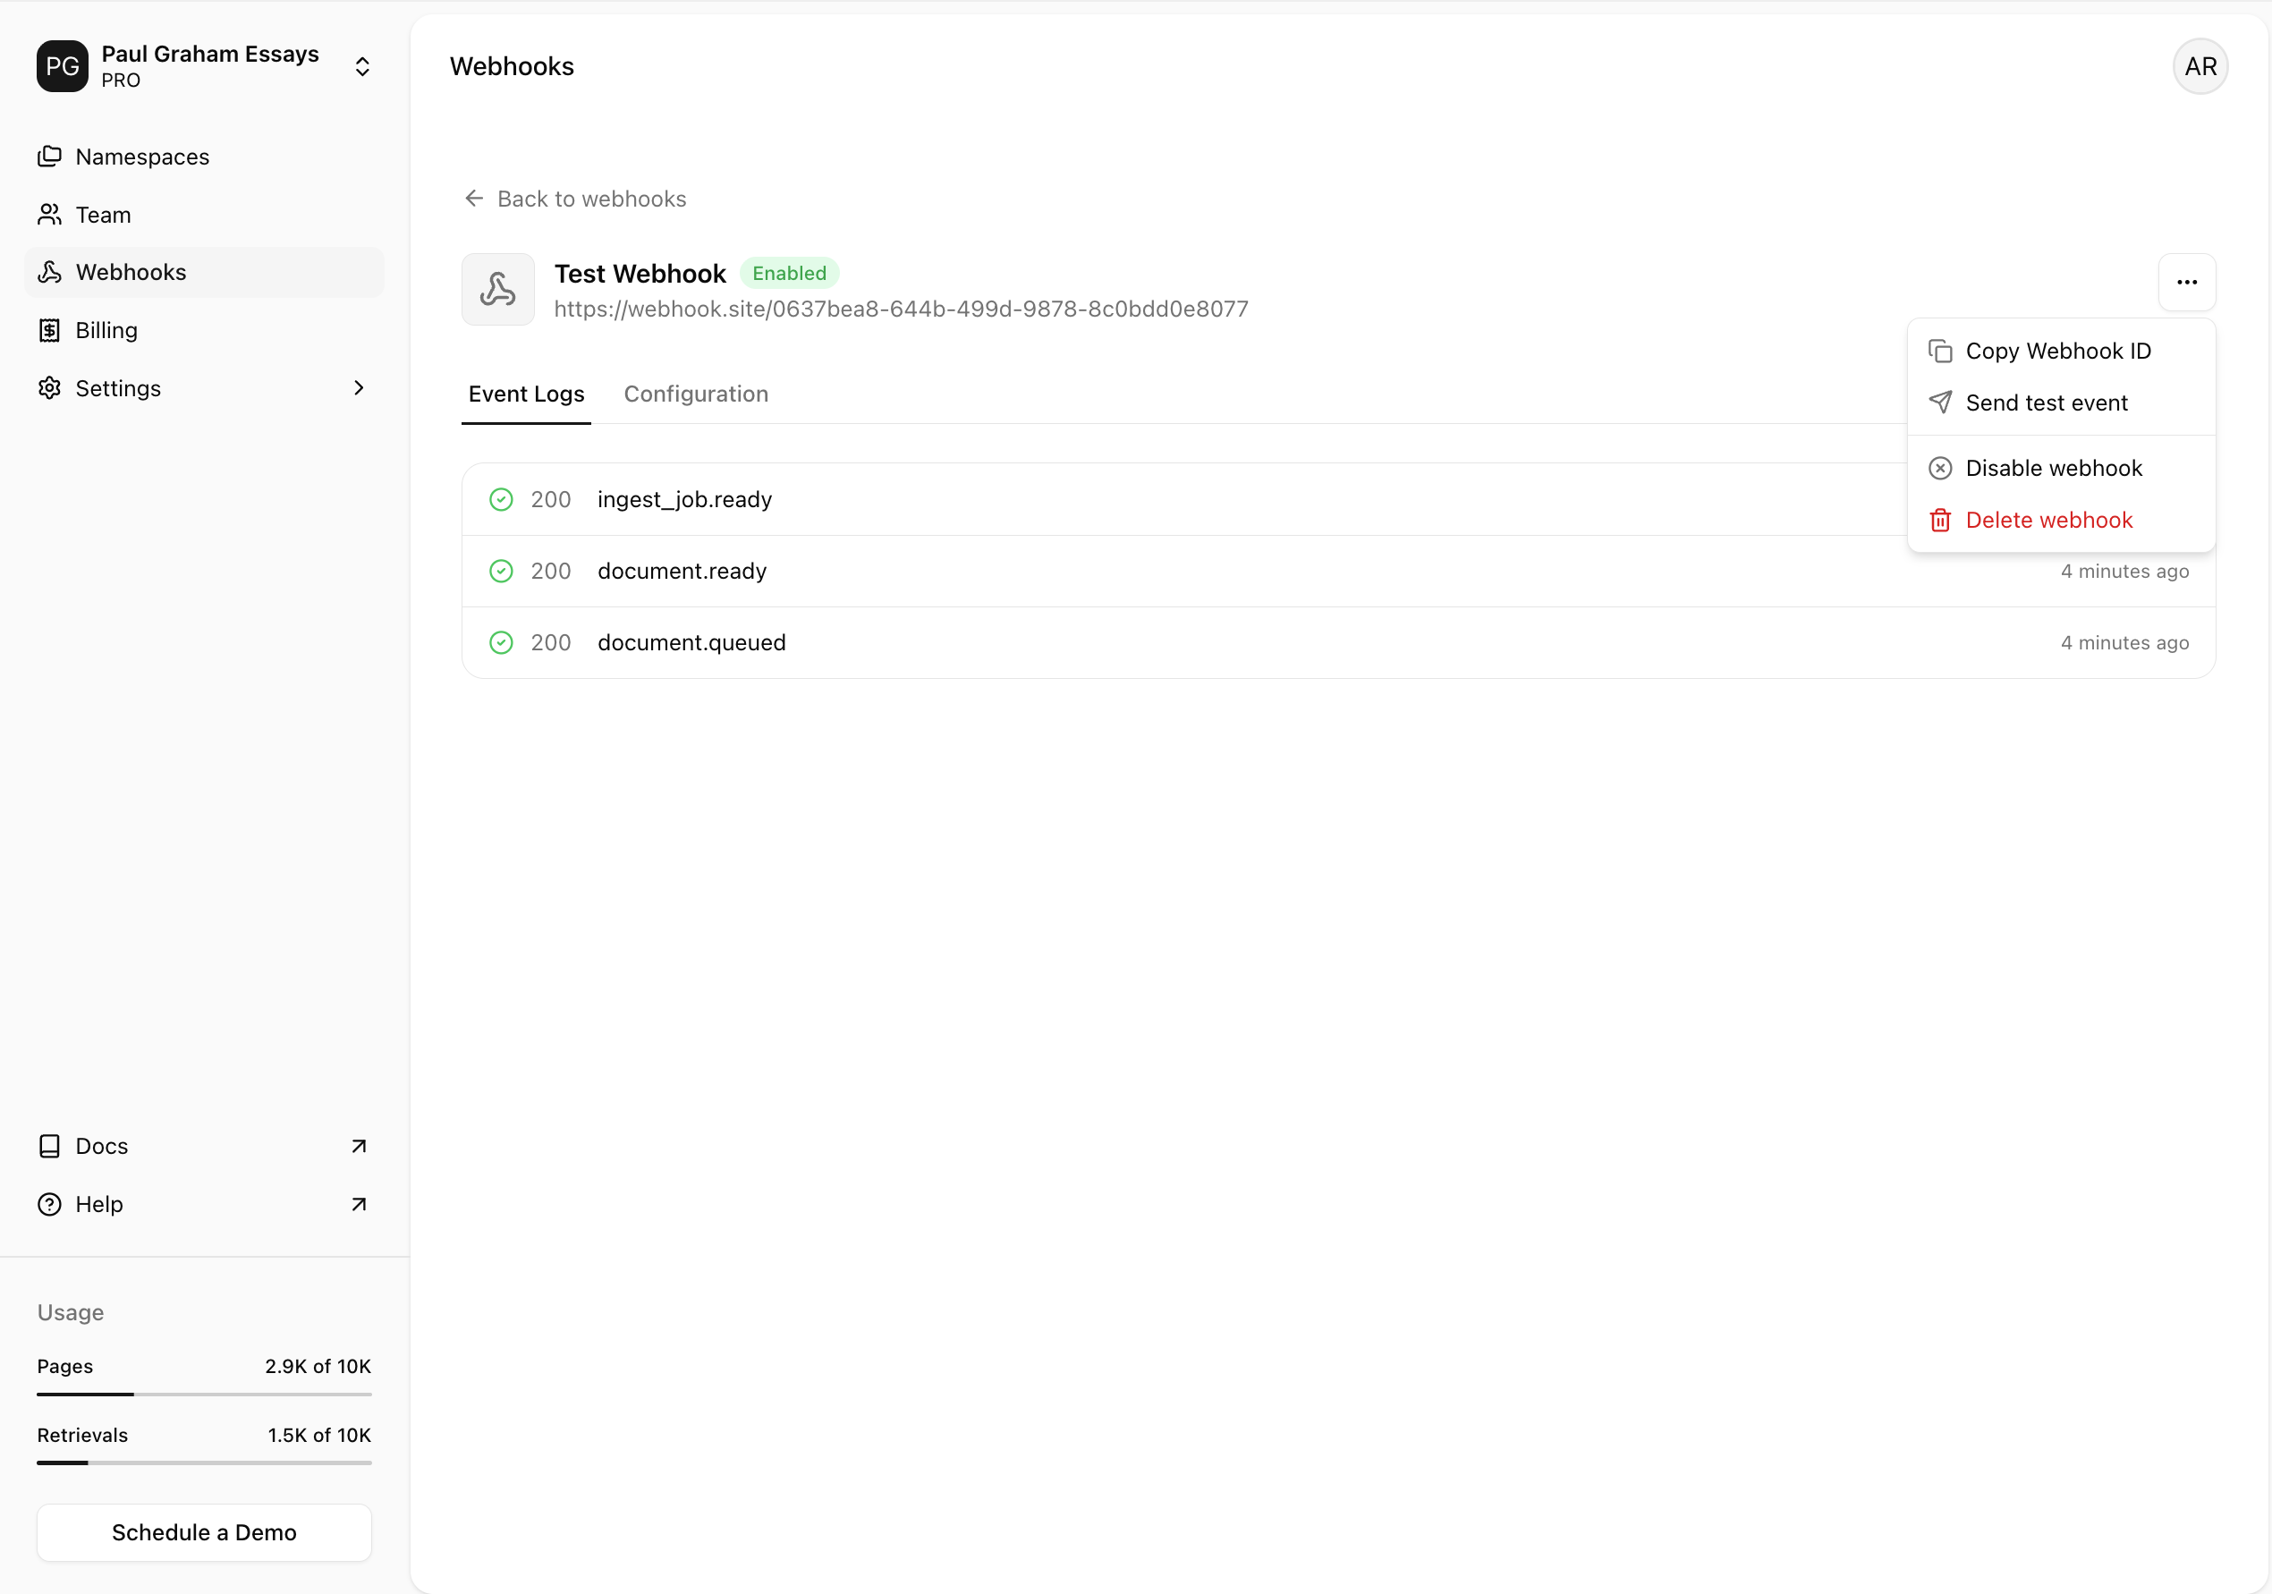
Task: Disable webhook from the context menu
Action: coord(2054,468)
